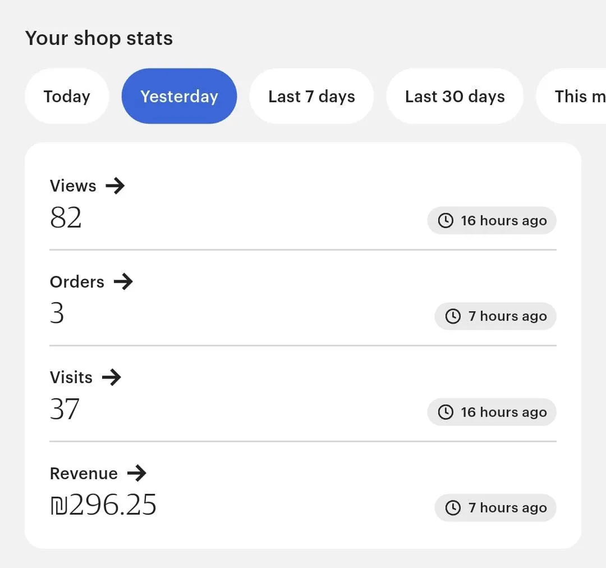Click the 82 views count
The width and height of the screenshot is (606, 568).
click(x=66, y=217)
